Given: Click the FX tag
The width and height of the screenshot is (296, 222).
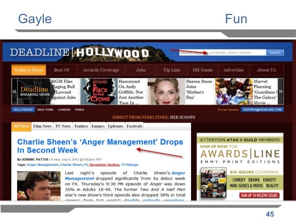Looking at the screenshot, I should (86, 165).
